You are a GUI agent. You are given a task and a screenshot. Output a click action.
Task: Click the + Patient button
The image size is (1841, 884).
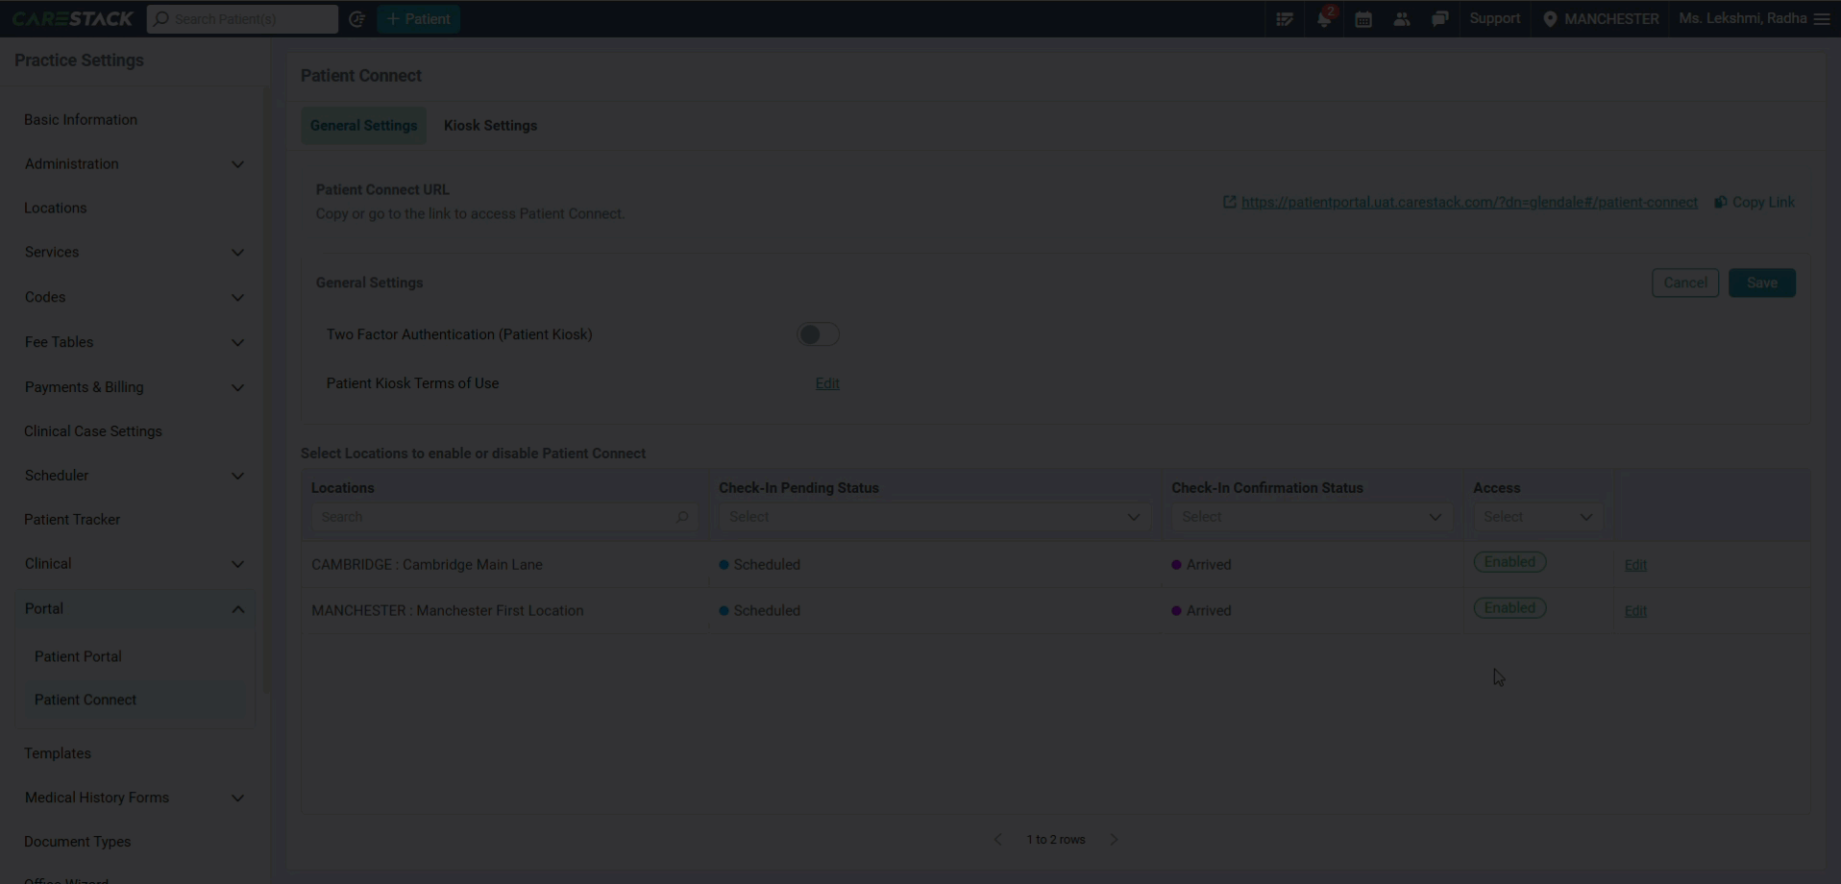coord(418,19)
